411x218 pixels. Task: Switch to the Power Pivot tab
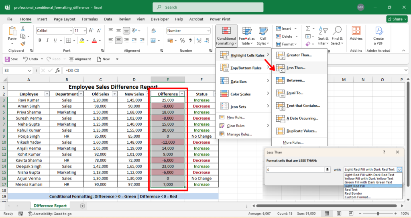[220, 19]
